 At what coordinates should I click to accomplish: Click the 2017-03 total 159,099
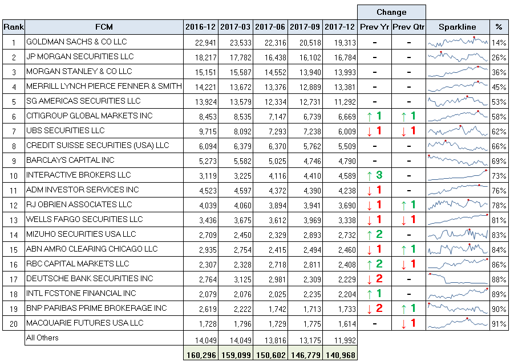click(236, 355)
